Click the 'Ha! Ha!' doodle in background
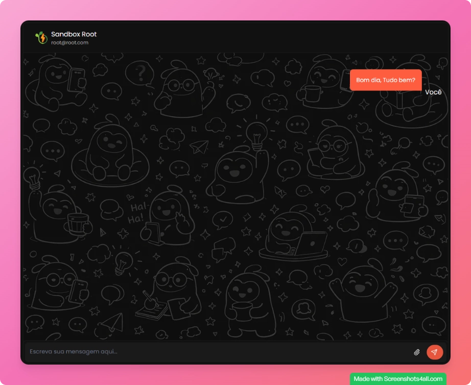The width and height of the screenshot is (471, 385). tap(137, 213)
